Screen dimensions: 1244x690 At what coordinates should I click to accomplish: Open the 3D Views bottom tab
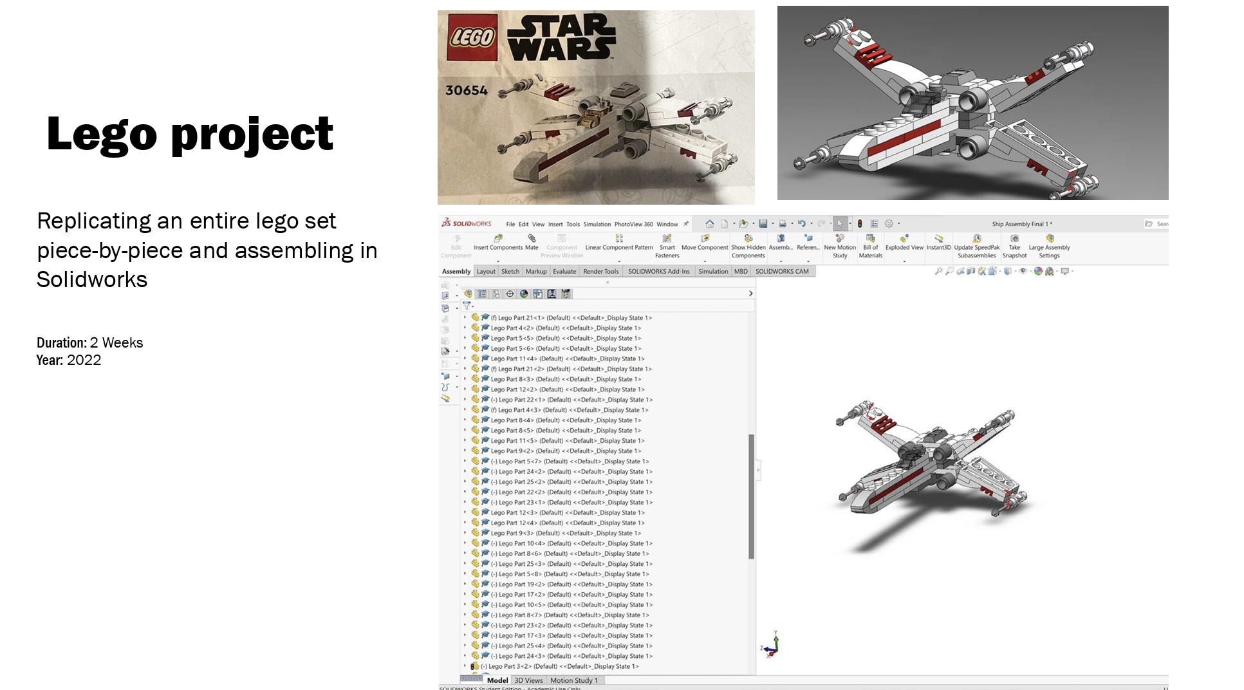click(x=528, y=680)
